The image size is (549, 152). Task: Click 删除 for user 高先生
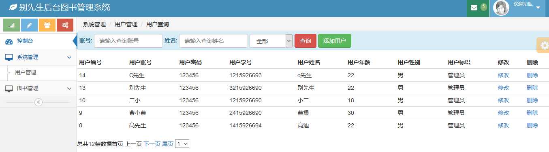pyautogui.click(x=532, y=125)
